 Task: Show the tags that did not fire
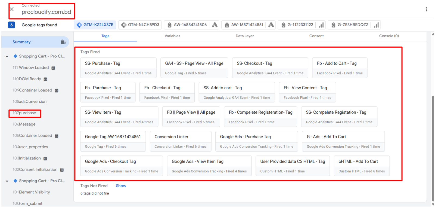click(x=121, y=186)
